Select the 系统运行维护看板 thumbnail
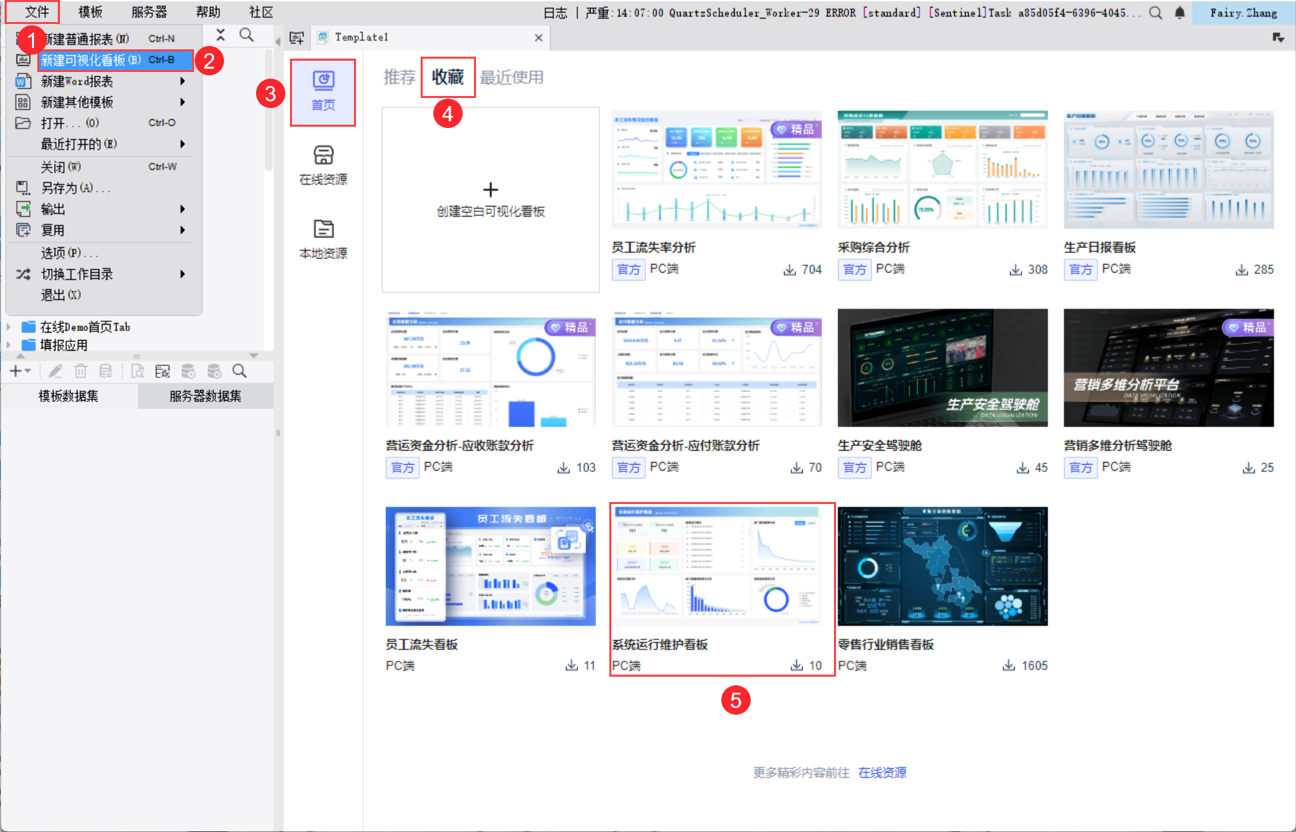1296x832 pixels. point(716,565)
